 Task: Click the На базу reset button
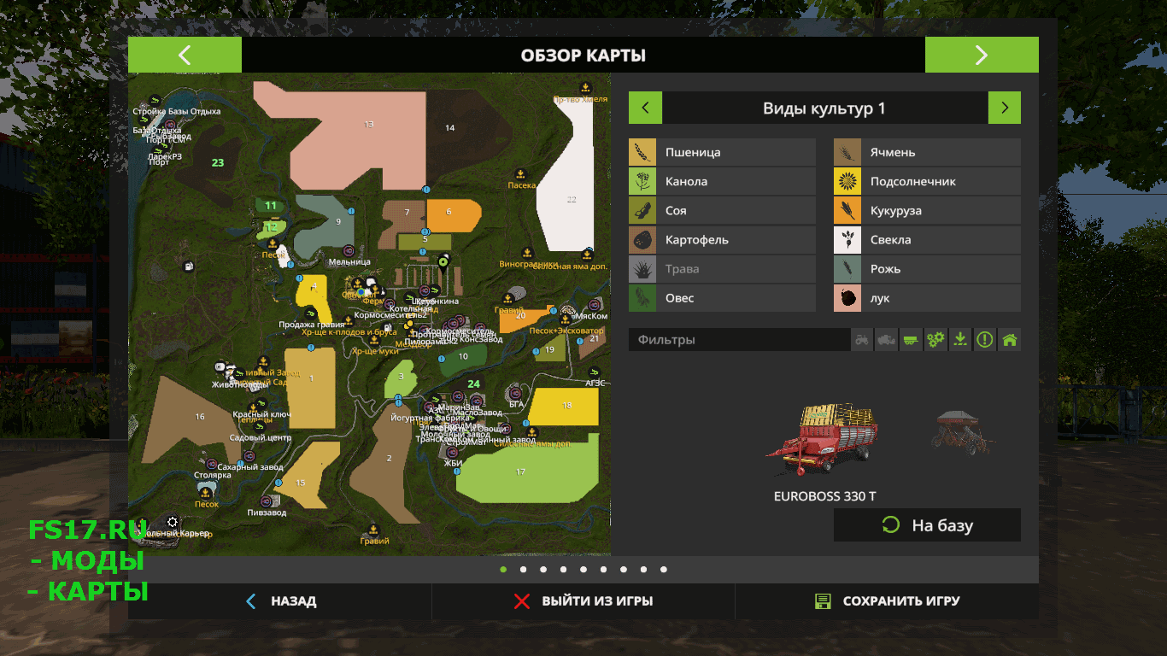(927, 525)
